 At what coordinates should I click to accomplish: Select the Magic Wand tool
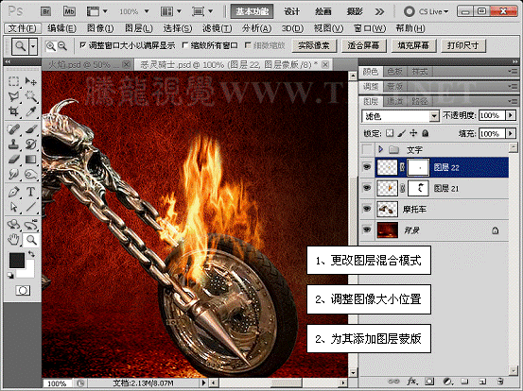coord(30,96)
